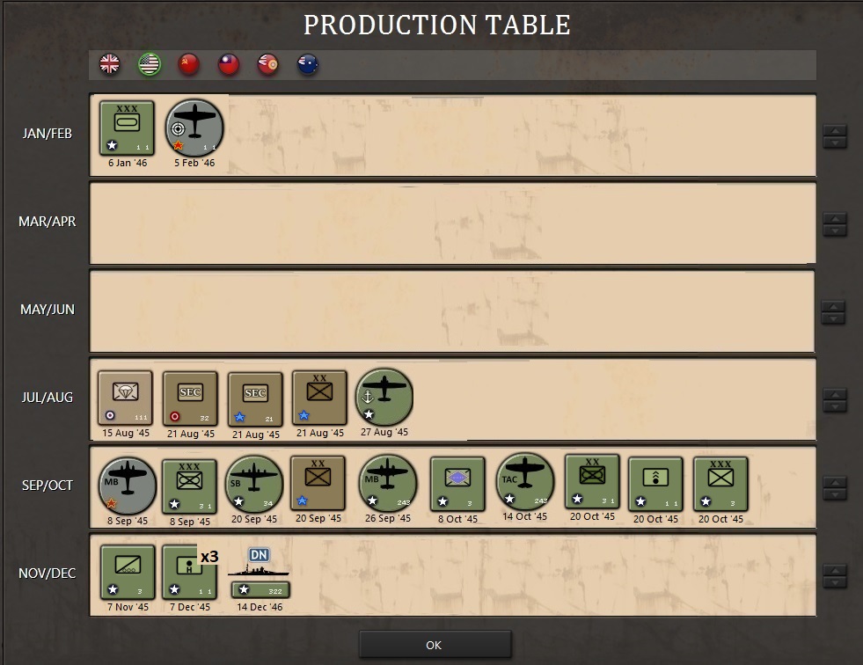Click the fighter aircraft unit arriving 5 Feb '46

click(194, 128)
